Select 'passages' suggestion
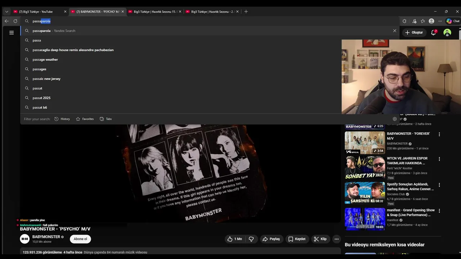461x259 pixels. pyautogui.click(x=181, y=69)
